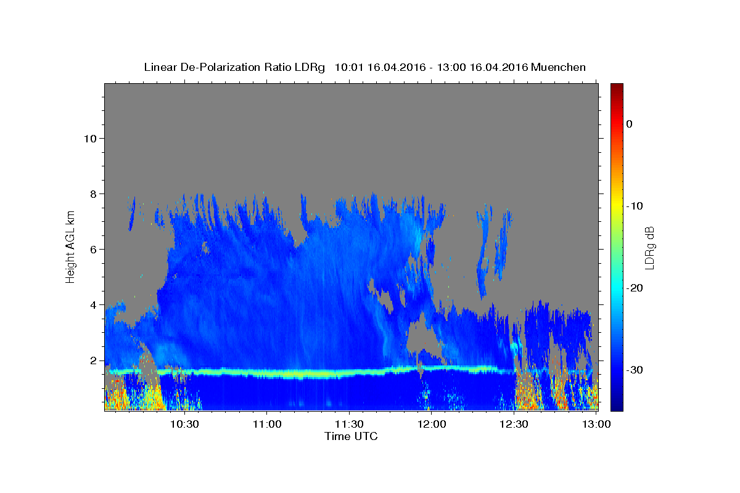This screenshot has height=493, width=740.
Task: Click the 10 km height tick label
Action: [89, 138]
